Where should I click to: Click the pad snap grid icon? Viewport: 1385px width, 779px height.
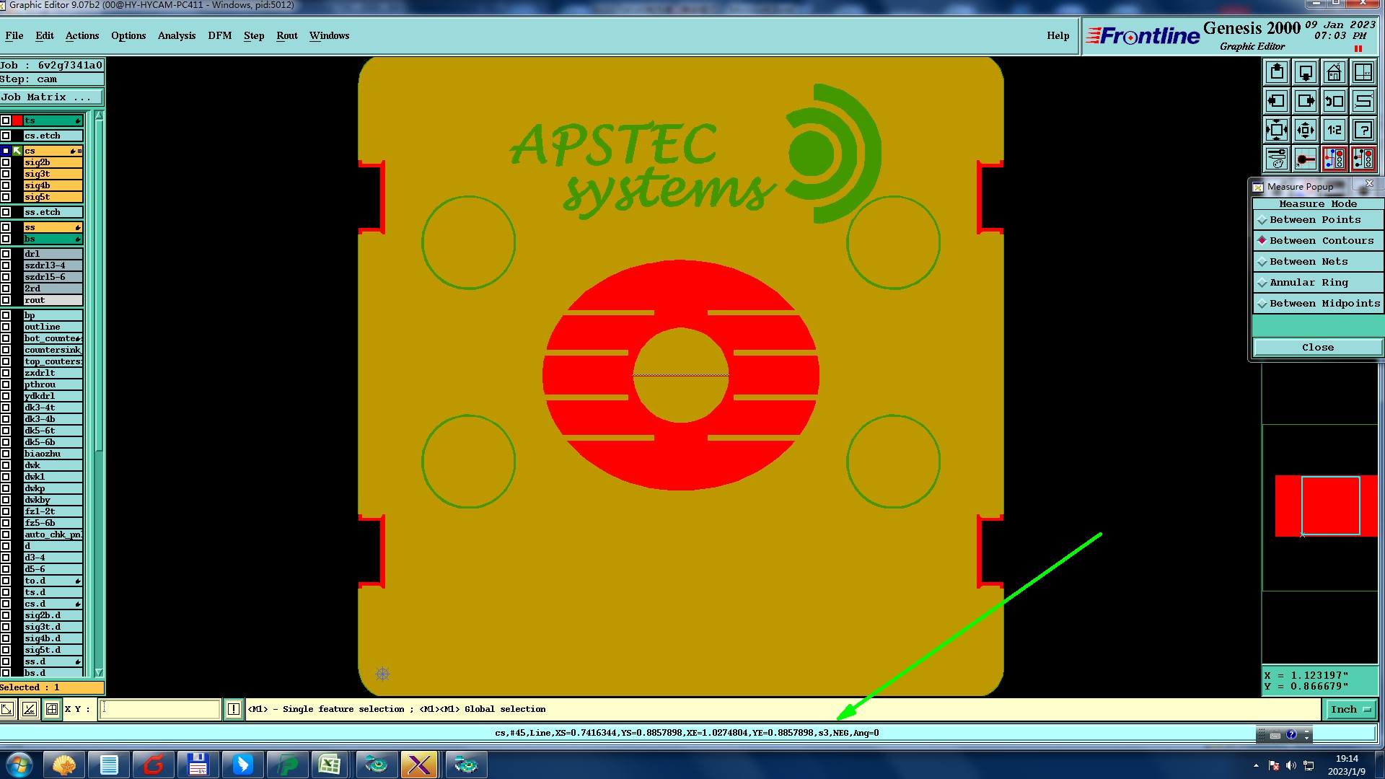tap(1306, 159)
